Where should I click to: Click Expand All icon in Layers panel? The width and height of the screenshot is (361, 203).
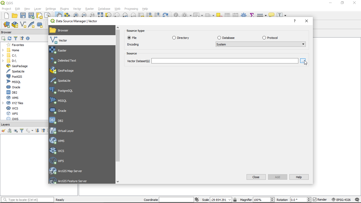[x=37, y=131]
